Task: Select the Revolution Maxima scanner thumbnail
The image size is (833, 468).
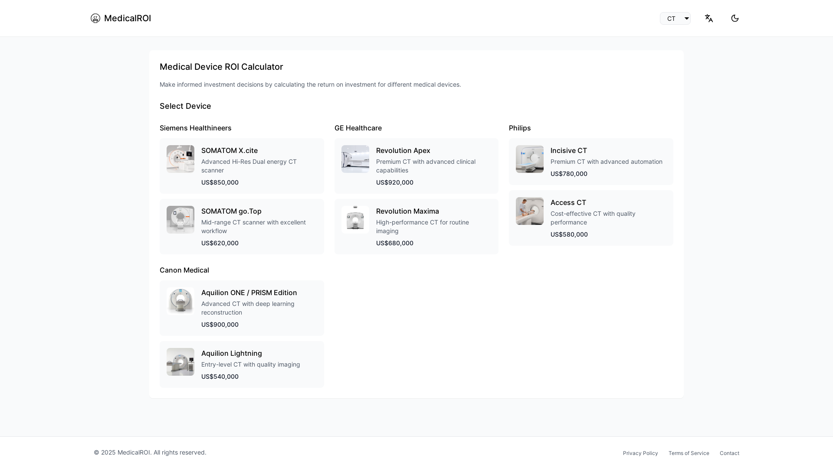Action: click(x=355, y=220)
